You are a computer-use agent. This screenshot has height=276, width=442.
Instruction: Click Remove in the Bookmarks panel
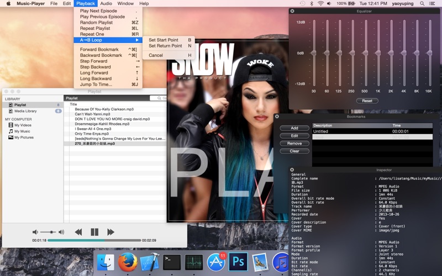(294, 144)
